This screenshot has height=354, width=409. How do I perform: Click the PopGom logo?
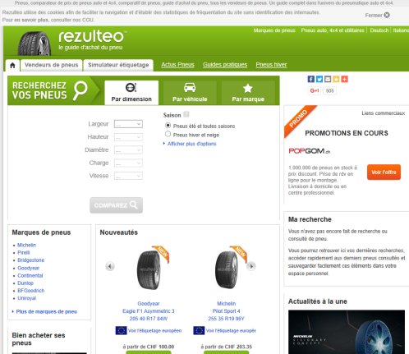pyautogui.click(x=310, y=151)
